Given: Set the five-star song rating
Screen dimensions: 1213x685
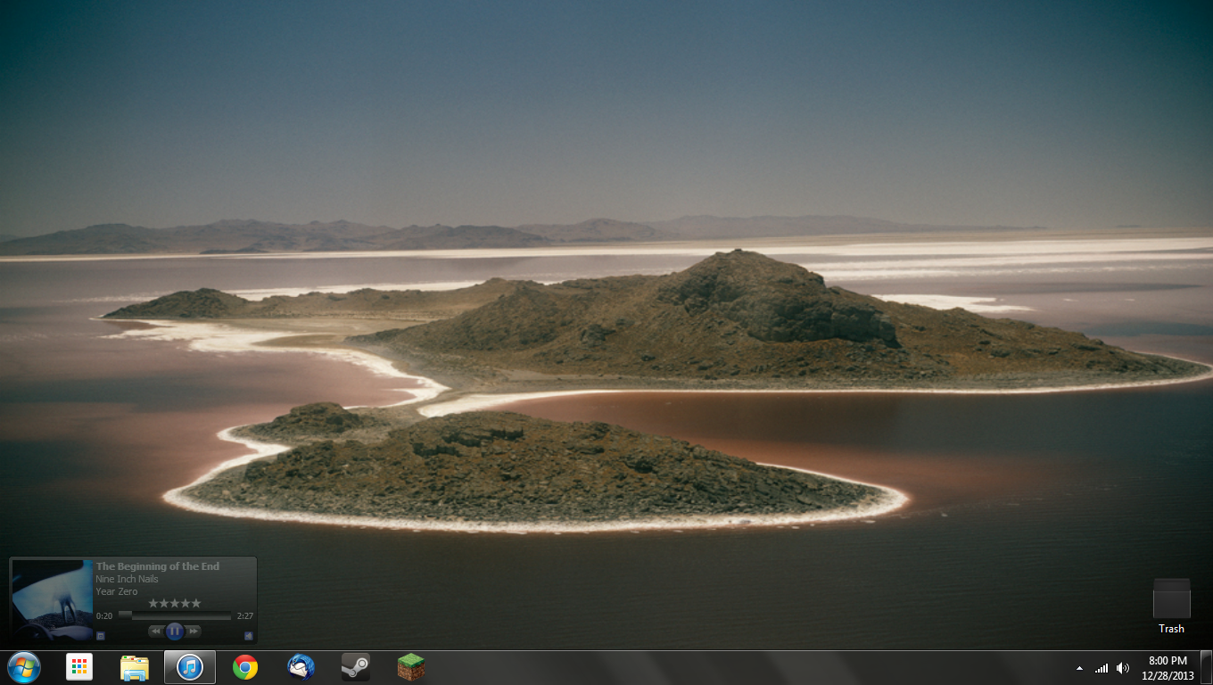Looking at the screenshot, I should 175,603.
